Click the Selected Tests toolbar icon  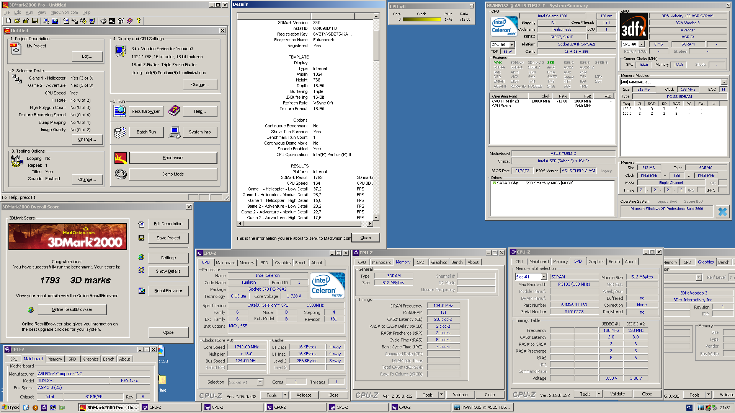[75, 21]
